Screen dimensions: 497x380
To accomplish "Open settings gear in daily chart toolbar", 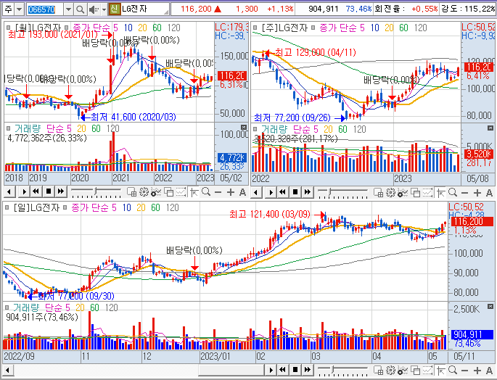I will [x=390, y=370].
